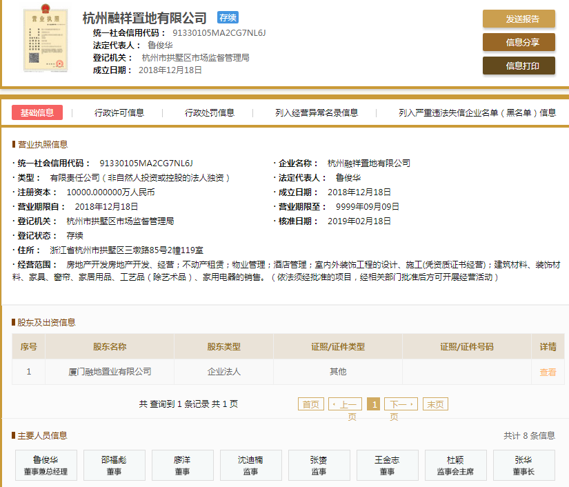Open the 列入严重违法失信企业名单（黑名单）信息 tab
The width and height of the screenshot is (569, 487).
[477, 113]
